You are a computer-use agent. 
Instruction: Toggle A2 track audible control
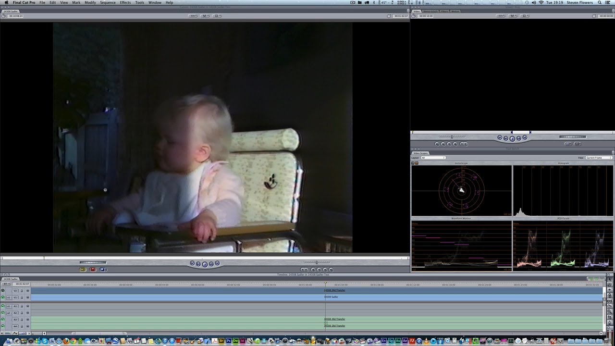(3, 313)
